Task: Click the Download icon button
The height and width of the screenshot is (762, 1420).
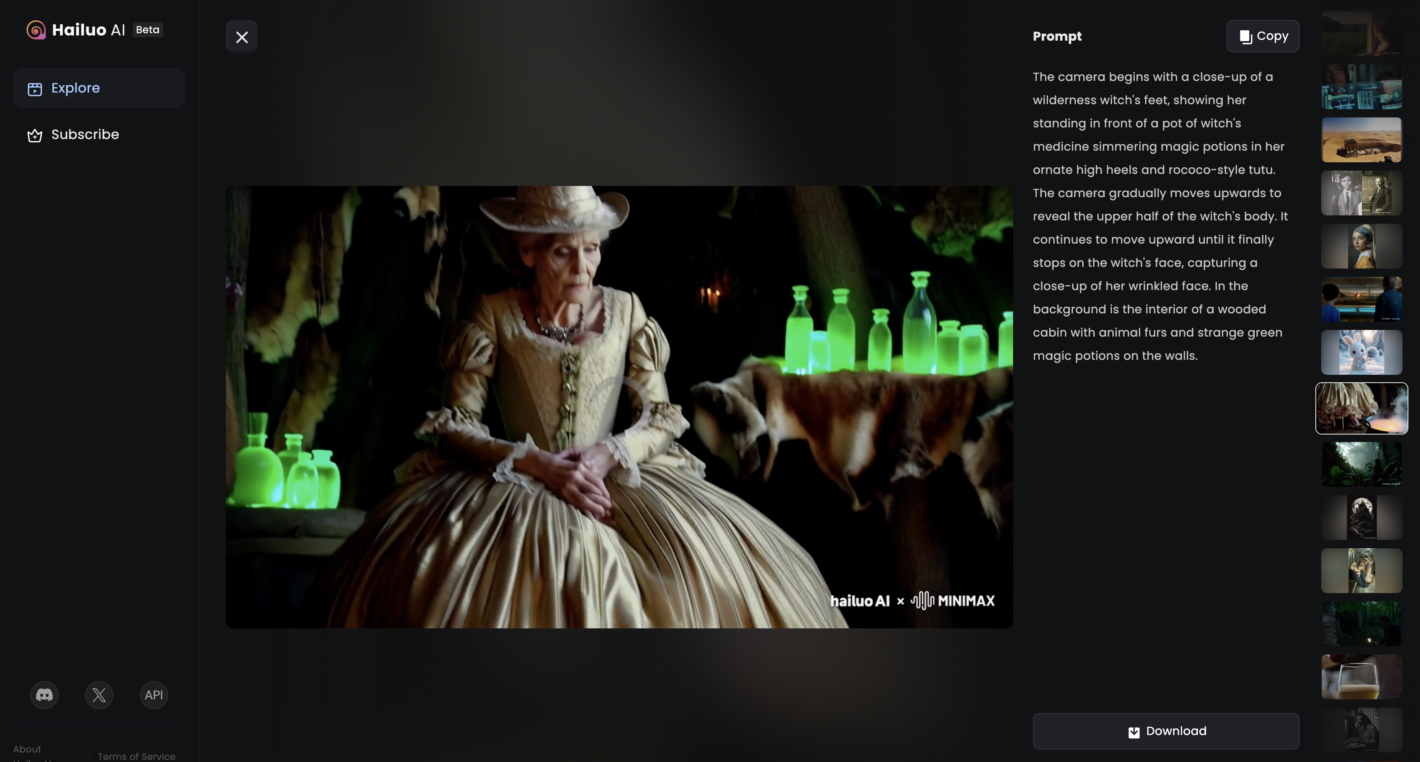Action: pos(1133,731)
